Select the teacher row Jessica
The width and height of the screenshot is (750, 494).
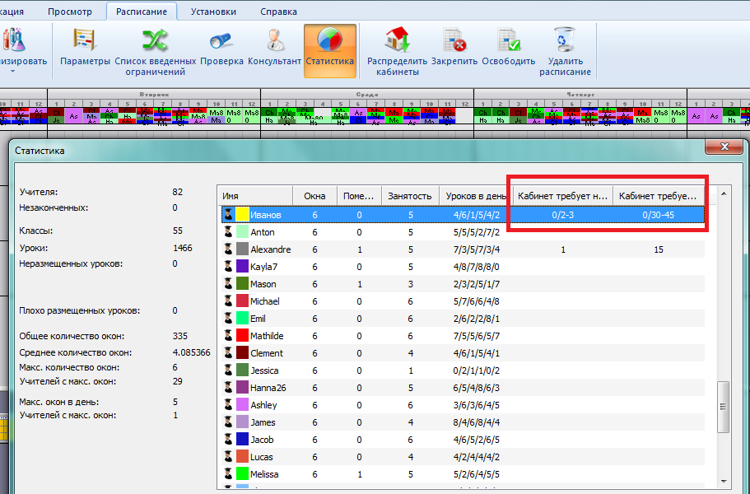click(x=264, y=370)
